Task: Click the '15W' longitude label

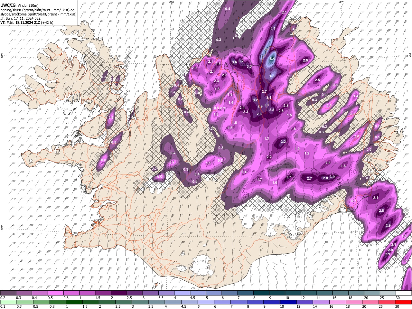Action: coord(341,2)
